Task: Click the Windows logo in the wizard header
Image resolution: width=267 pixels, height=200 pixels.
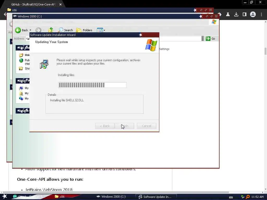Action: pos(151,45)
